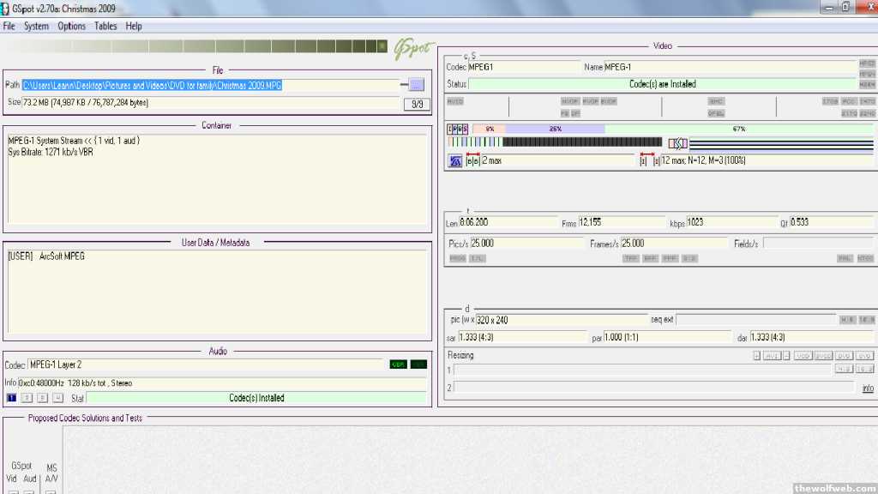
Task: Select audio stream 2 toggle
Action: 27,398
